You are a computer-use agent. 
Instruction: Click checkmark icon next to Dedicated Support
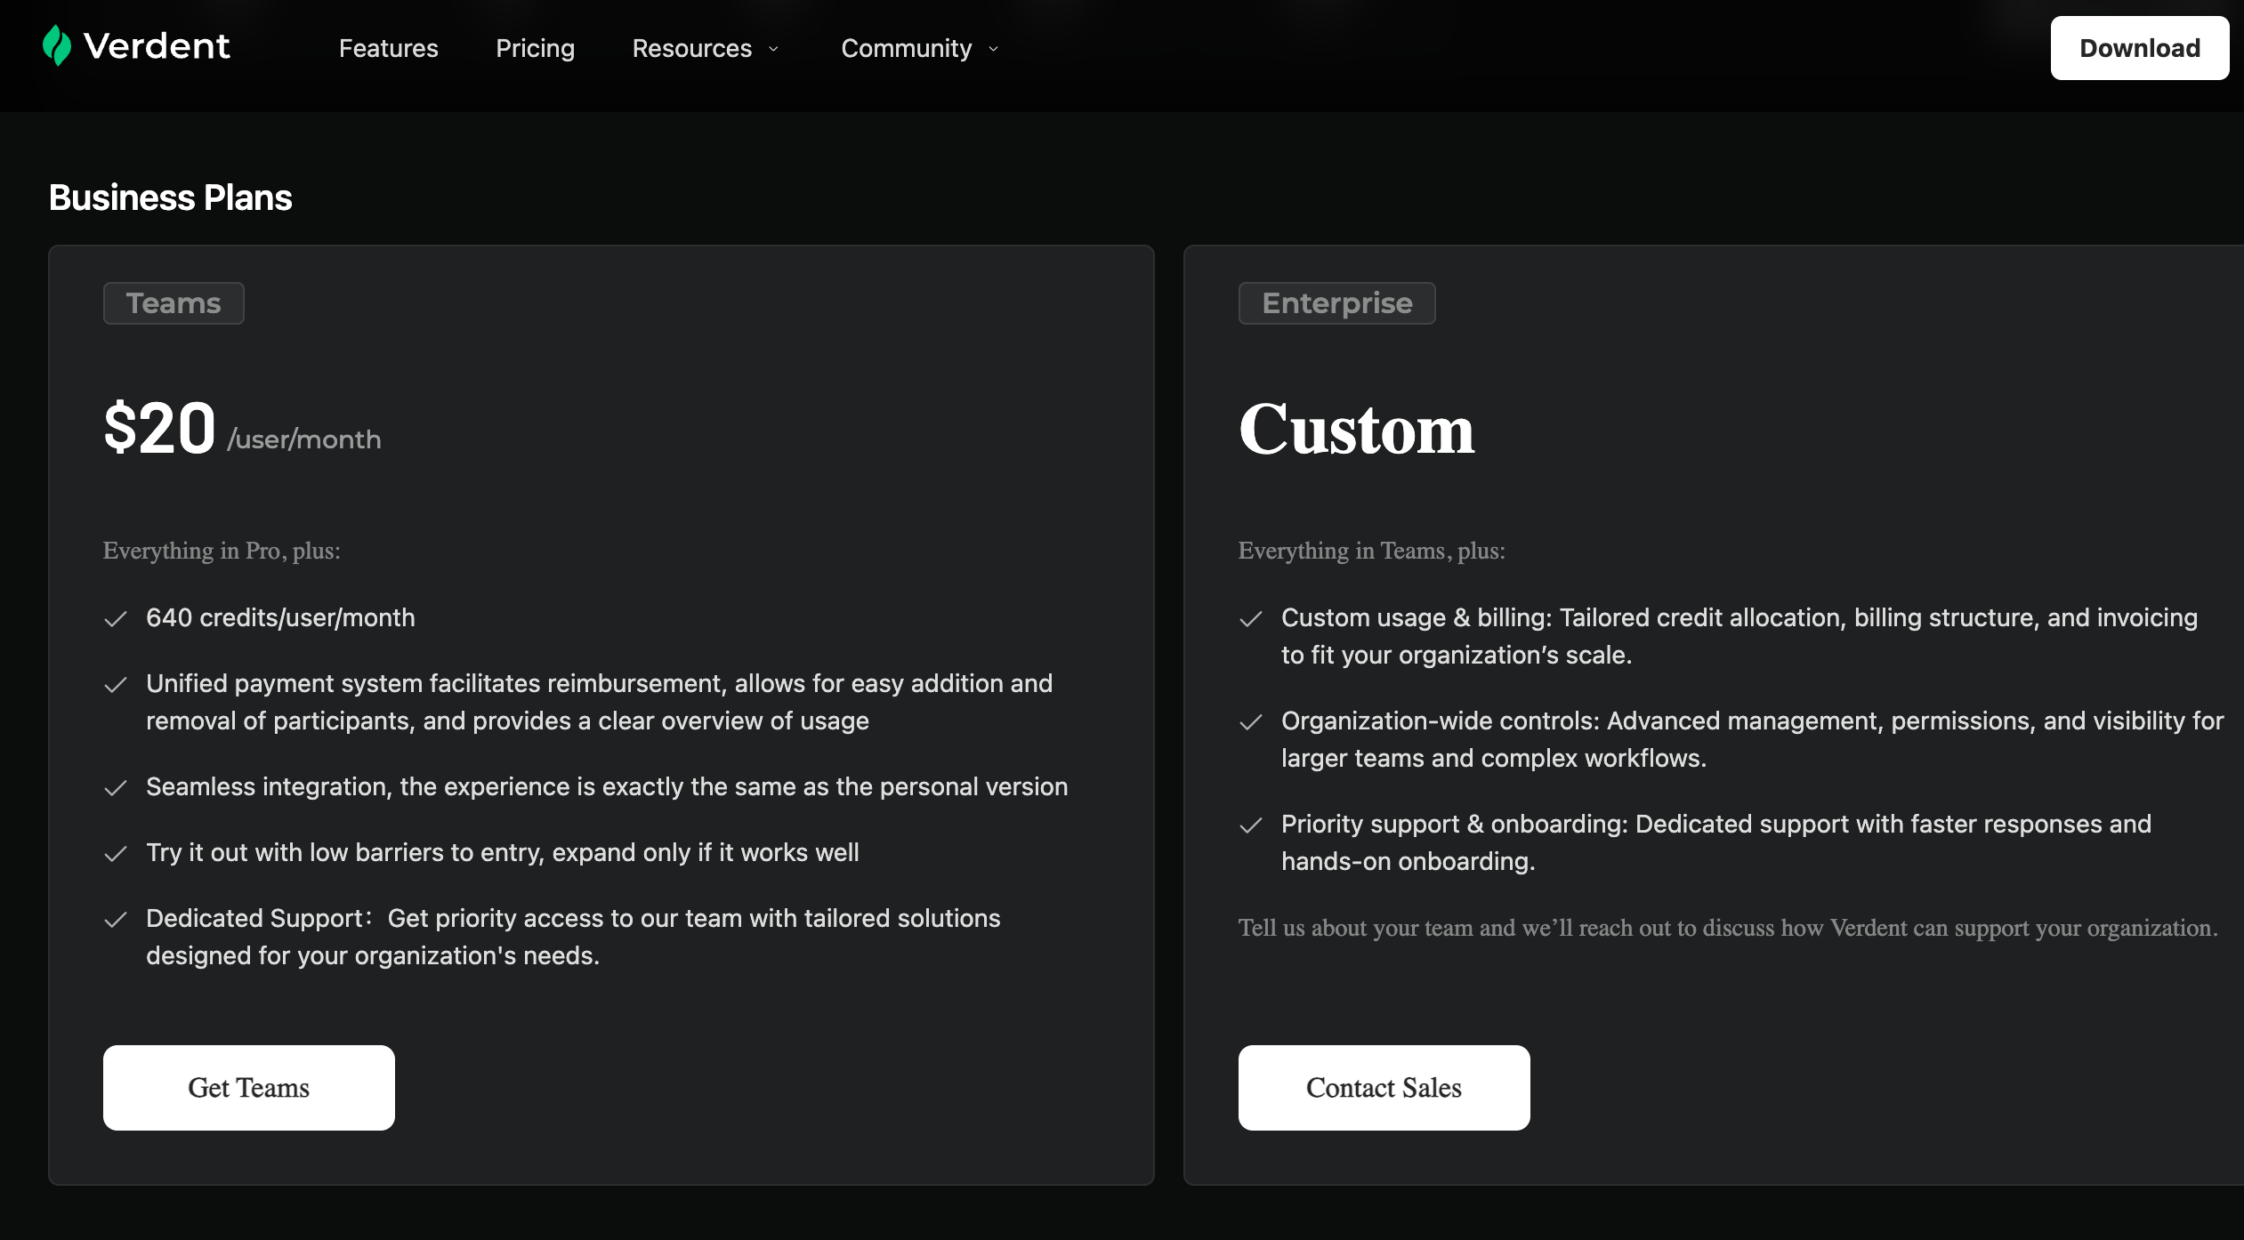(116, 920)
